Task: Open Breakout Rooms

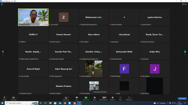Action: [104, 98]
